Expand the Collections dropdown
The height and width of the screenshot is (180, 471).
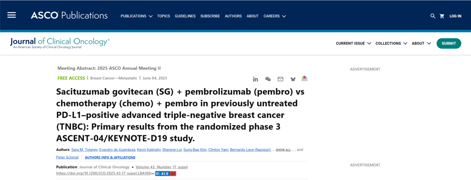coord(391,43)
